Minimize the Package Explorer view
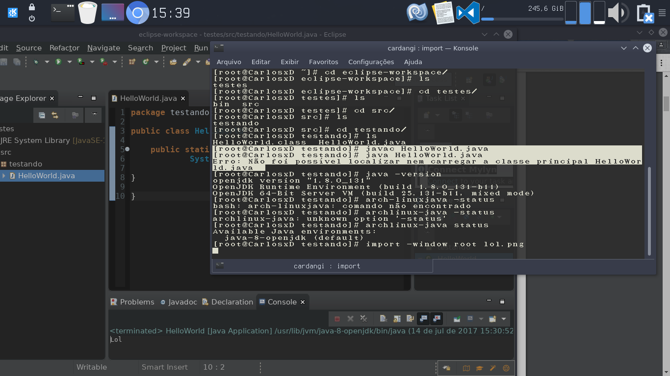Screen dimensions: 670x376 (x=80, y=97)
